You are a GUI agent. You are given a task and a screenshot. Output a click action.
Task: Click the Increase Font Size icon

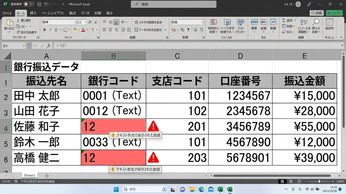[90, 22]
